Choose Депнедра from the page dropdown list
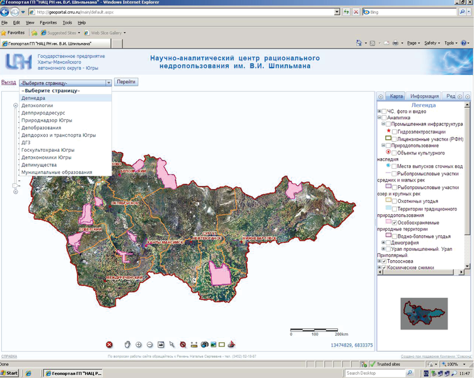474x378 pixels. [33, 98]
